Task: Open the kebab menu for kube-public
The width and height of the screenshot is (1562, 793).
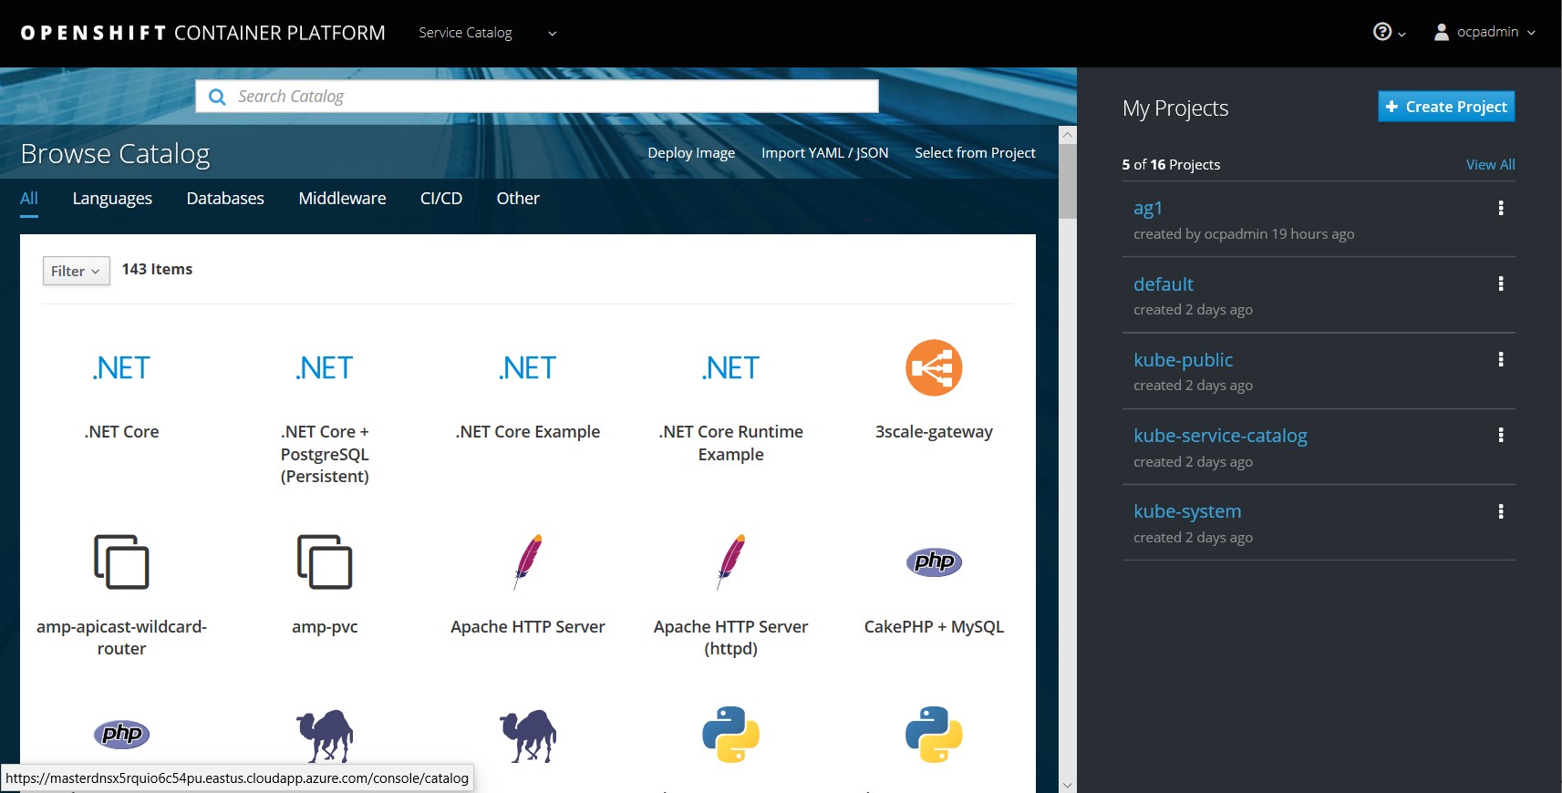Action: pyautogui.click(x=1500, y=359)
